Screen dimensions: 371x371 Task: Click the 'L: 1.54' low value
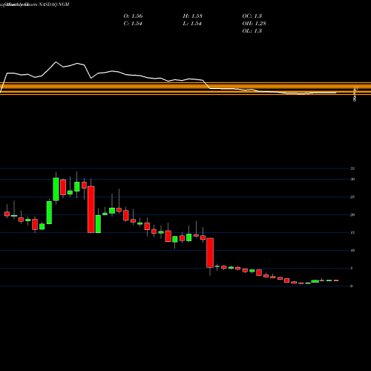pos(192,24)
